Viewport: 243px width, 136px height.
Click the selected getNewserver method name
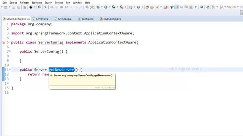(x=61, y=70)
